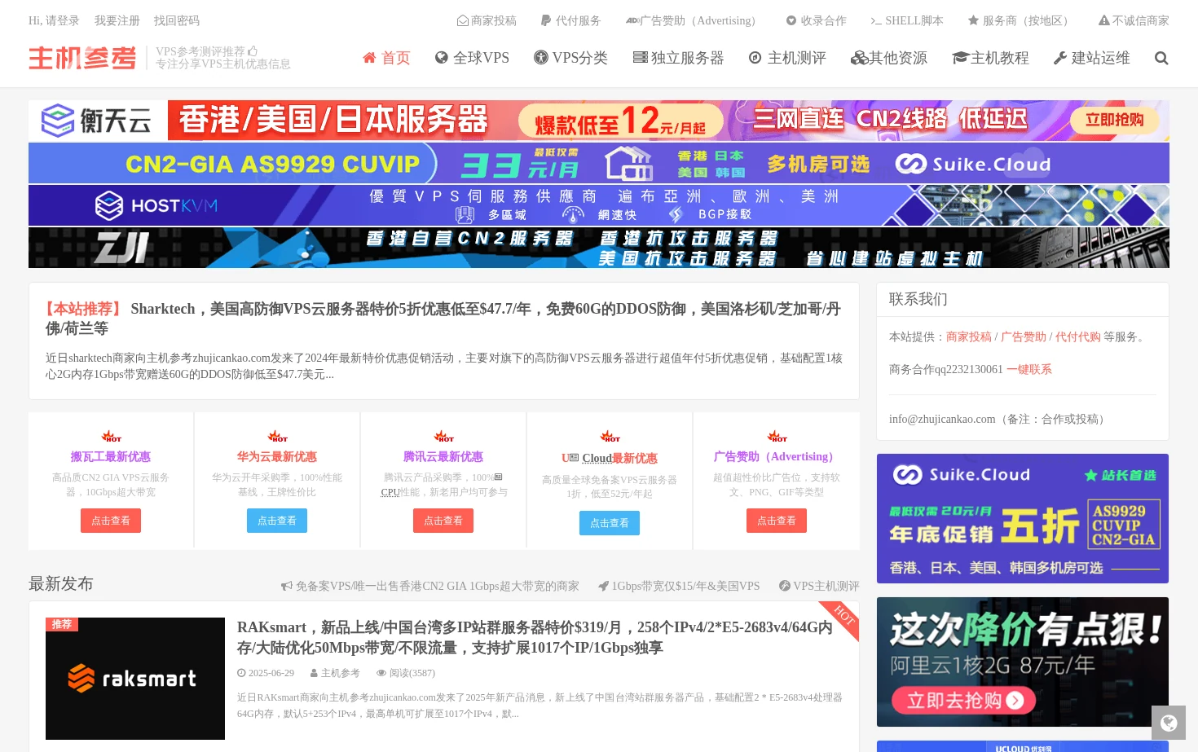Open 代付服务 top link
The image size is (1198, 752).
pos(570,20)
